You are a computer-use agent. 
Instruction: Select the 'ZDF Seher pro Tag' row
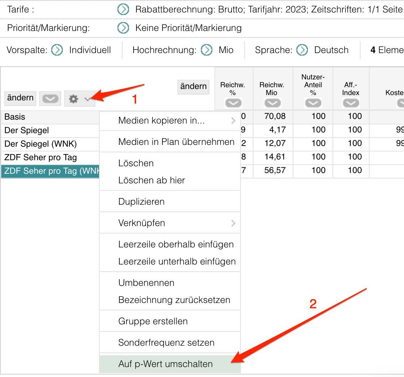pyautogui.click(x=40, y=157)
